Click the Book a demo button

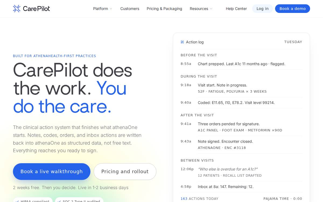pyautogui.click(x=293, y=9)
